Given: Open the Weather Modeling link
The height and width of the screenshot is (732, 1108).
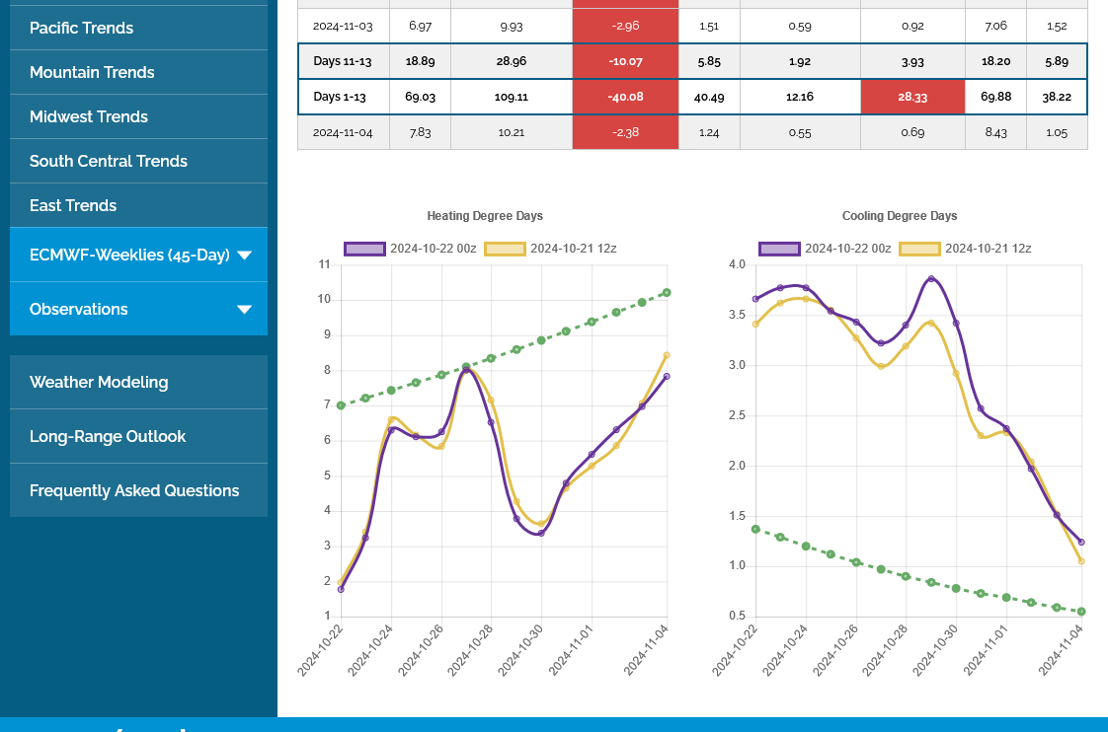Looking at the screenshot, I should pyautogui.click(x=99, y=382).
